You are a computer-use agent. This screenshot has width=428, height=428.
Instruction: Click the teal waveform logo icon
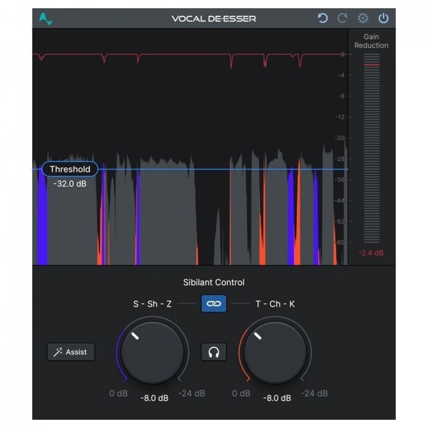tap(46, 19)
